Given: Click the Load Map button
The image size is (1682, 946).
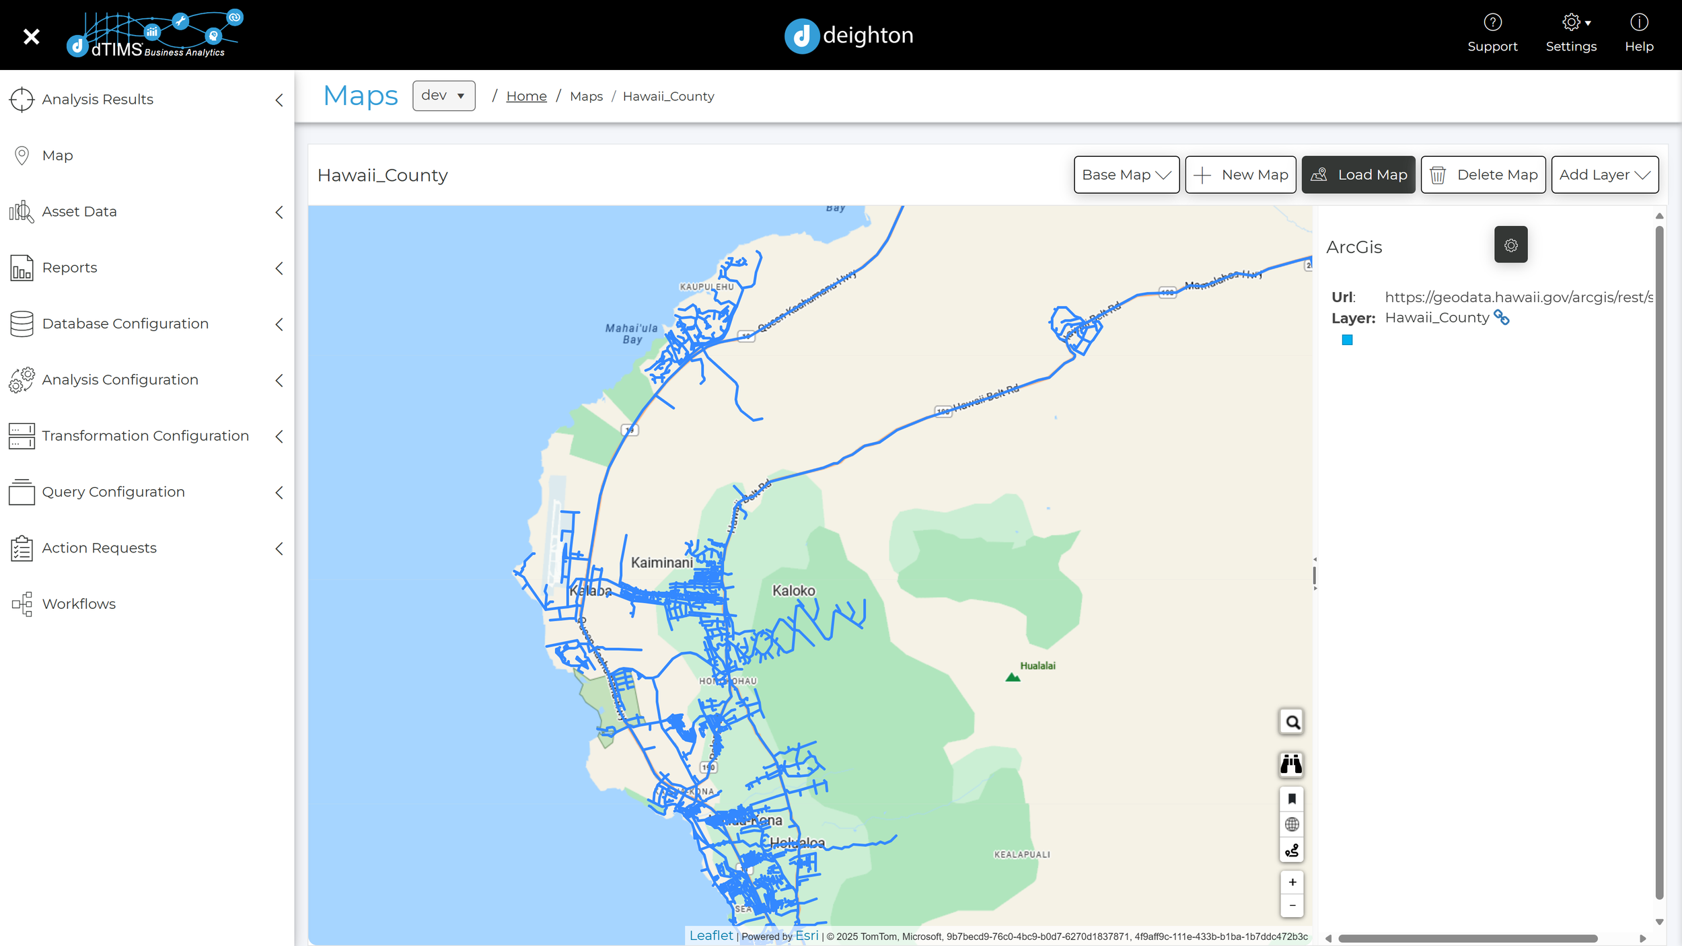Looking at the screenshot, I should pos(1358,175).
